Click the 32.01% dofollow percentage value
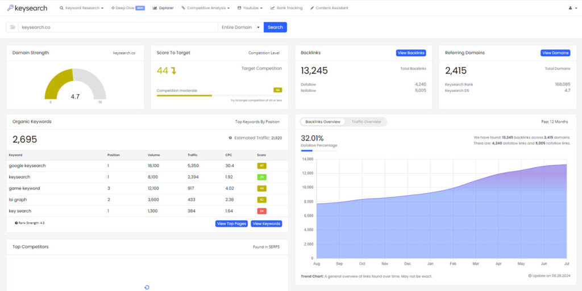Screen dimensions: 582x291 [312, 138]
